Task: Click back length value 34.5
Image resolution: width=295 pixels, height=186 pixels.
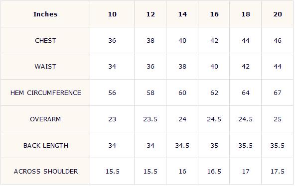Action: [x=182, y=145]
